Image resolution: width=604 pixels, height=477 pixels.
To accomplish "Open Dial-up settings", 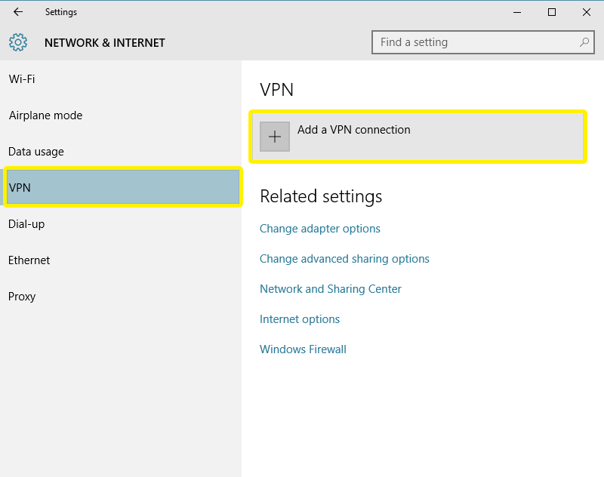I will [x=121, y=223].
